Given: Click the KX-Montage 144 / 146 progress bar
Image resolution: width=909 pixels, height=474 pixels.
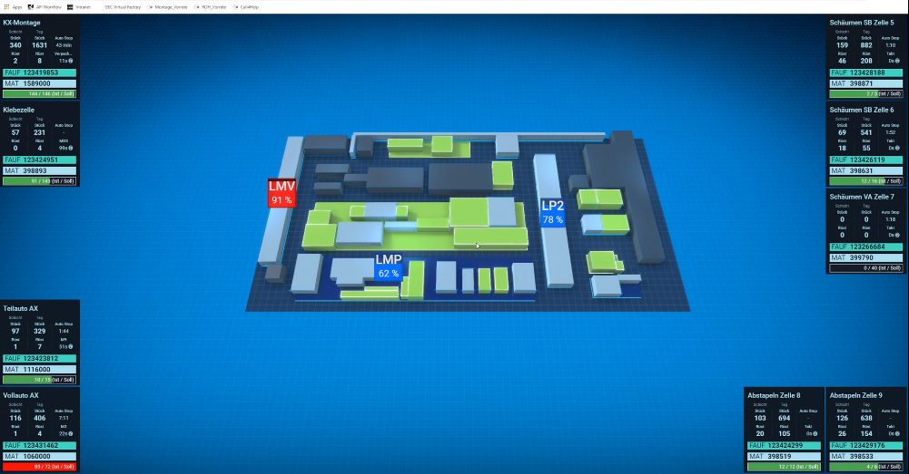Looking at the screenshot, I should (40, 93).
